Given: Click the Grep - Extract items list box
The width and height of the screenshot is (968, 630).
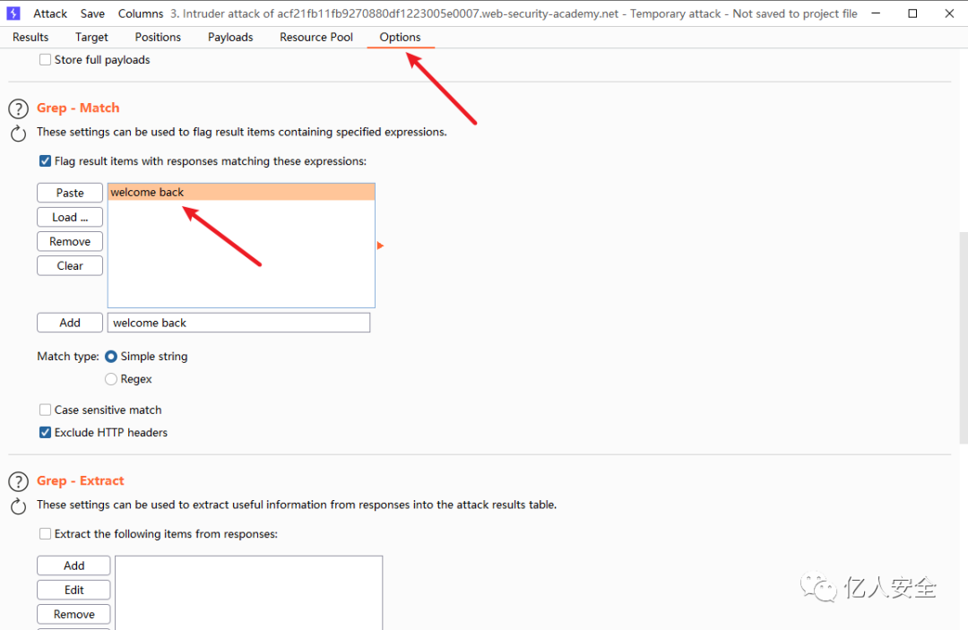Looking at the screenshot, I should tap(249, 593).
